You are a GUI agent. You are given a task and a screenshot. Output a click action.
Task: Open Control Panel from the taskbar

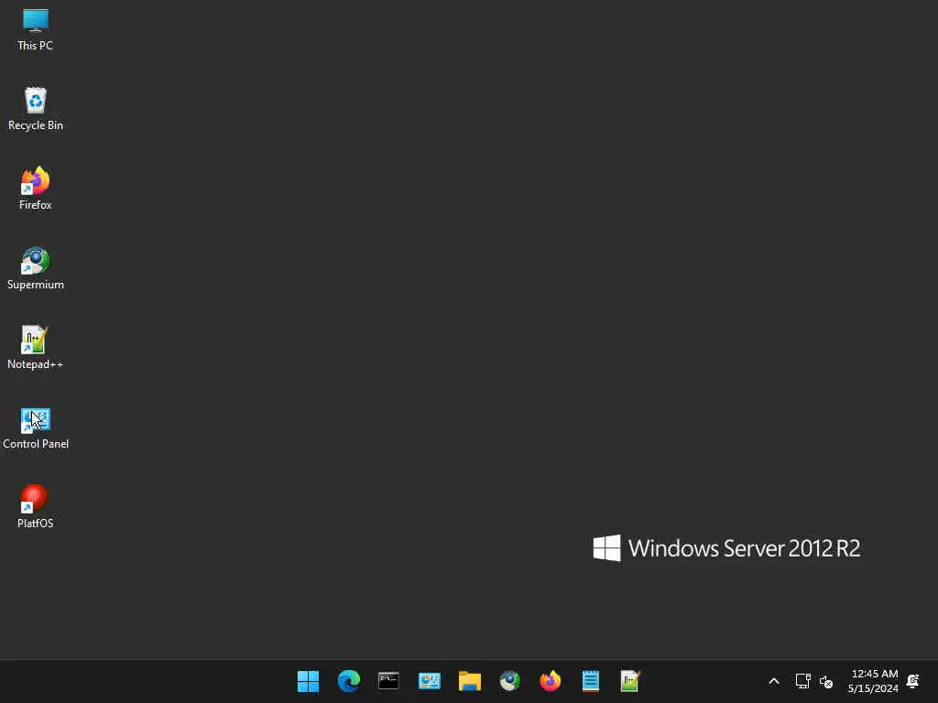(x=429, y=681)
